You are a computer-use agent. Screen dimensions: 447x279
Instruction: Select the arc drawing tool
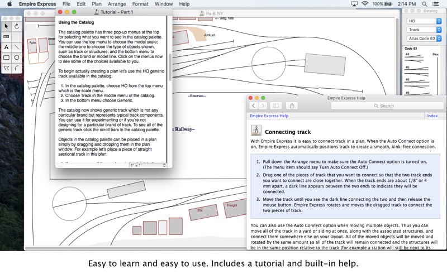(17, 68)
